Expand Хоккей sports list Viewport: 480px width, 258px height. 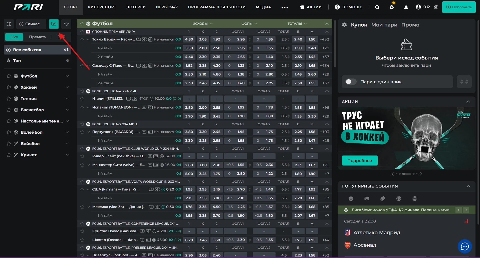point(67,87)
